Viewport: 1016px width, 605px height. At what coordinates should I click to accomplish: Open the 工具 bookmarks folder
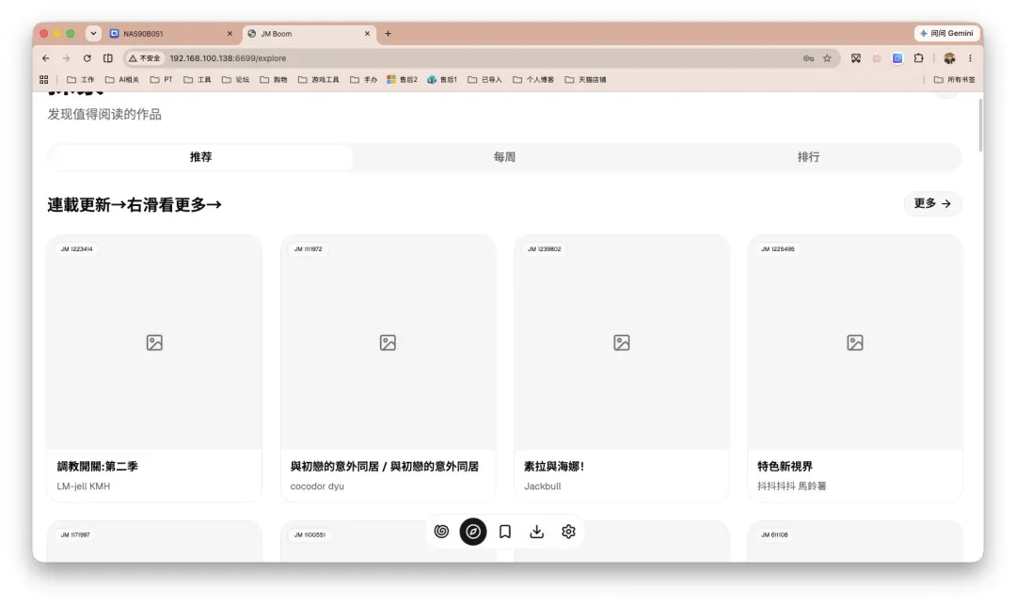click(198, 80)
